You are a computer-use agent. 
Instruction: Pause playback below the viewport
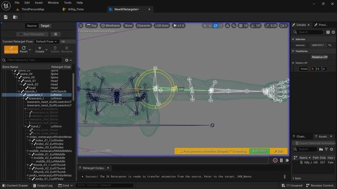[x=281, y=160]
